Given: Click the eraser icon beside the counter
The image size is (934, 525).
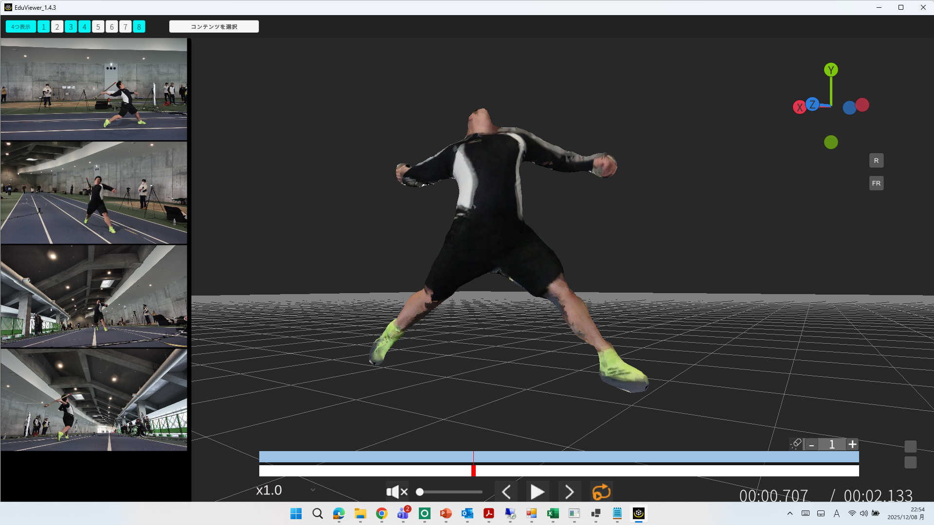Looking at the screenshot, I should [x=796, y=444].
